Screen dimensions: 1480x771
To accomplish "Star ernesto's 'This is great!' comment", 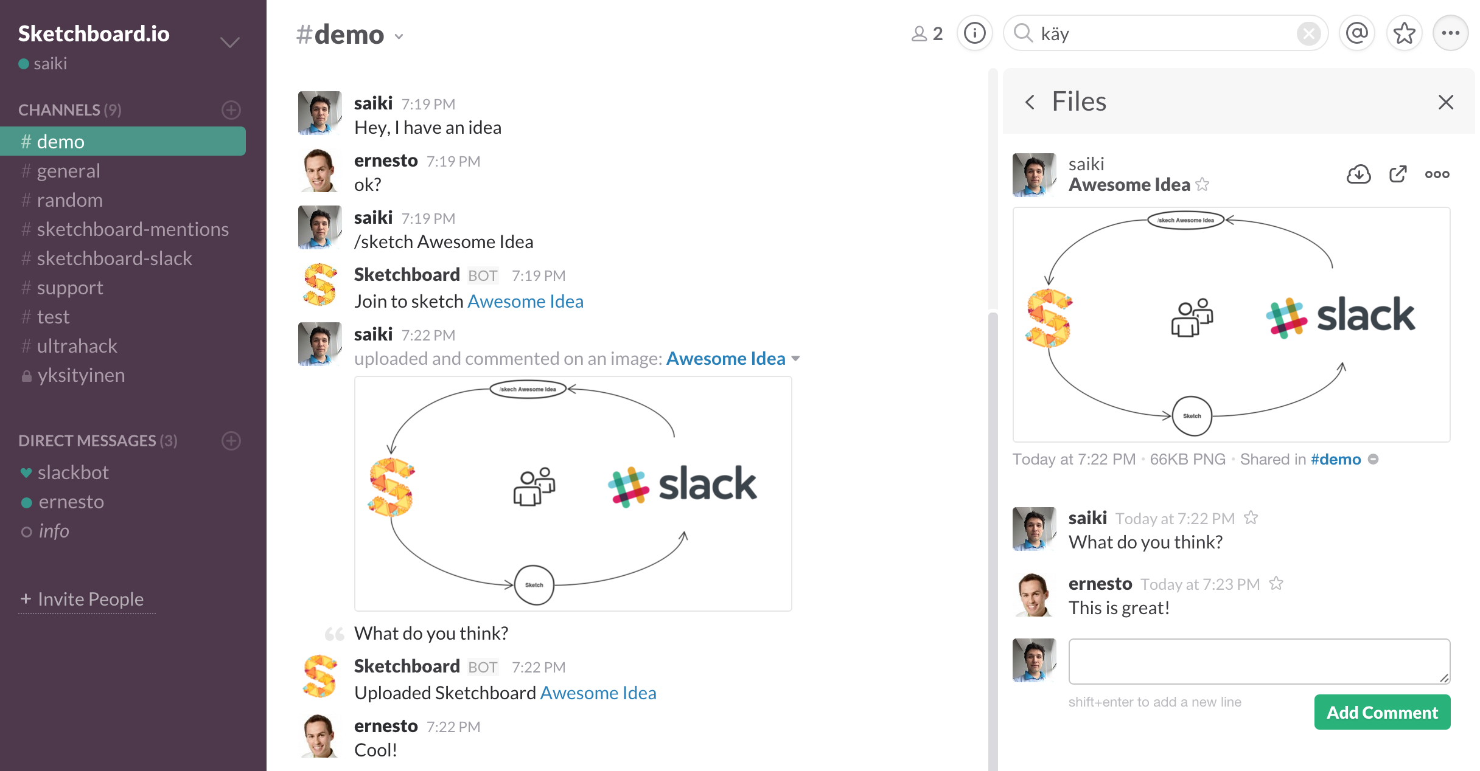I will 1276,584.
